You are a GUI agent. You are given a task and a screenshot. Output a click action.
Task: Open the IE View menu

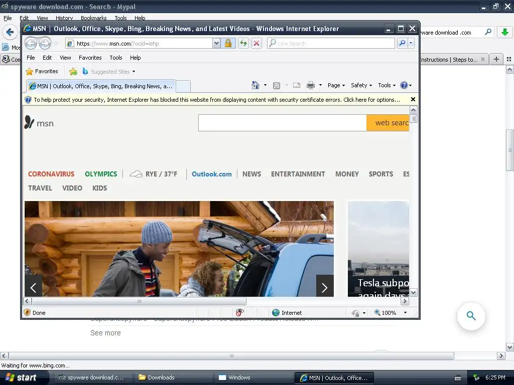65,58
